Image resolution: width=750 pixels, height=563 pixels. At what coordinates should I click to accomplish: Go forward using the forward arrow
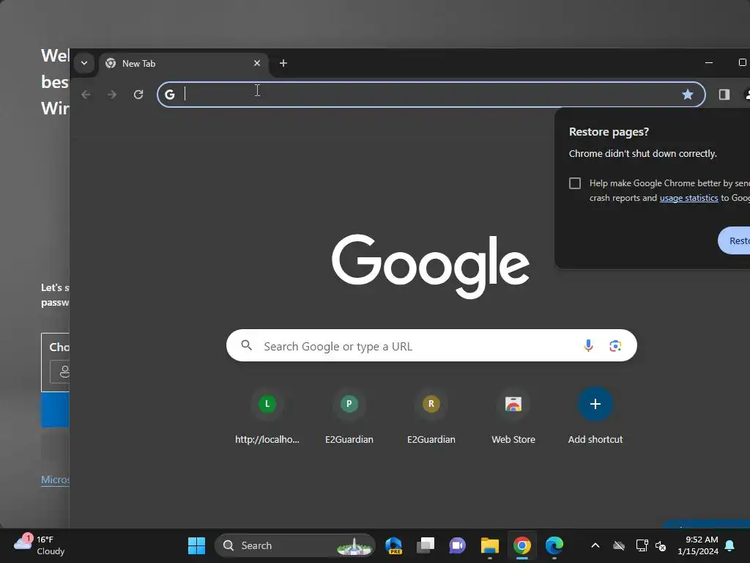(x=112, y=95)
